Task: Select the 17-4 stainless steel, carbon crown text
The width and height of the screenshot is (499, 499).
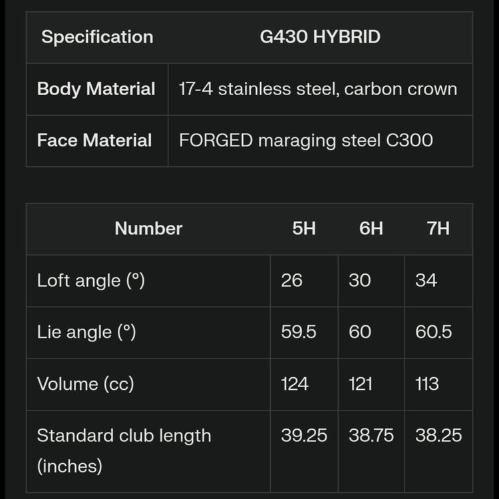Action: 318,89
